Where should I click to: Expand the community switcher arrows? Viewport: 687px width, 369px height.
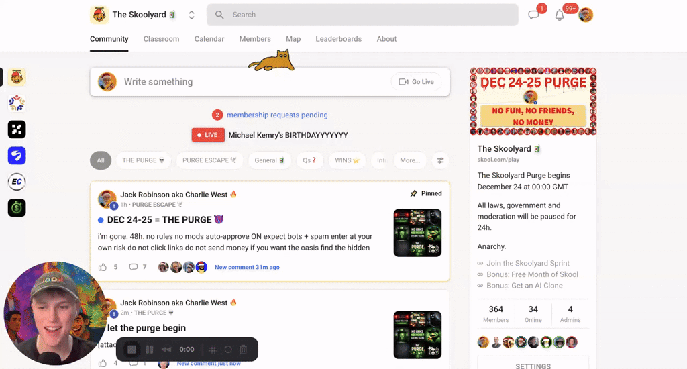(x=191, y=15)
